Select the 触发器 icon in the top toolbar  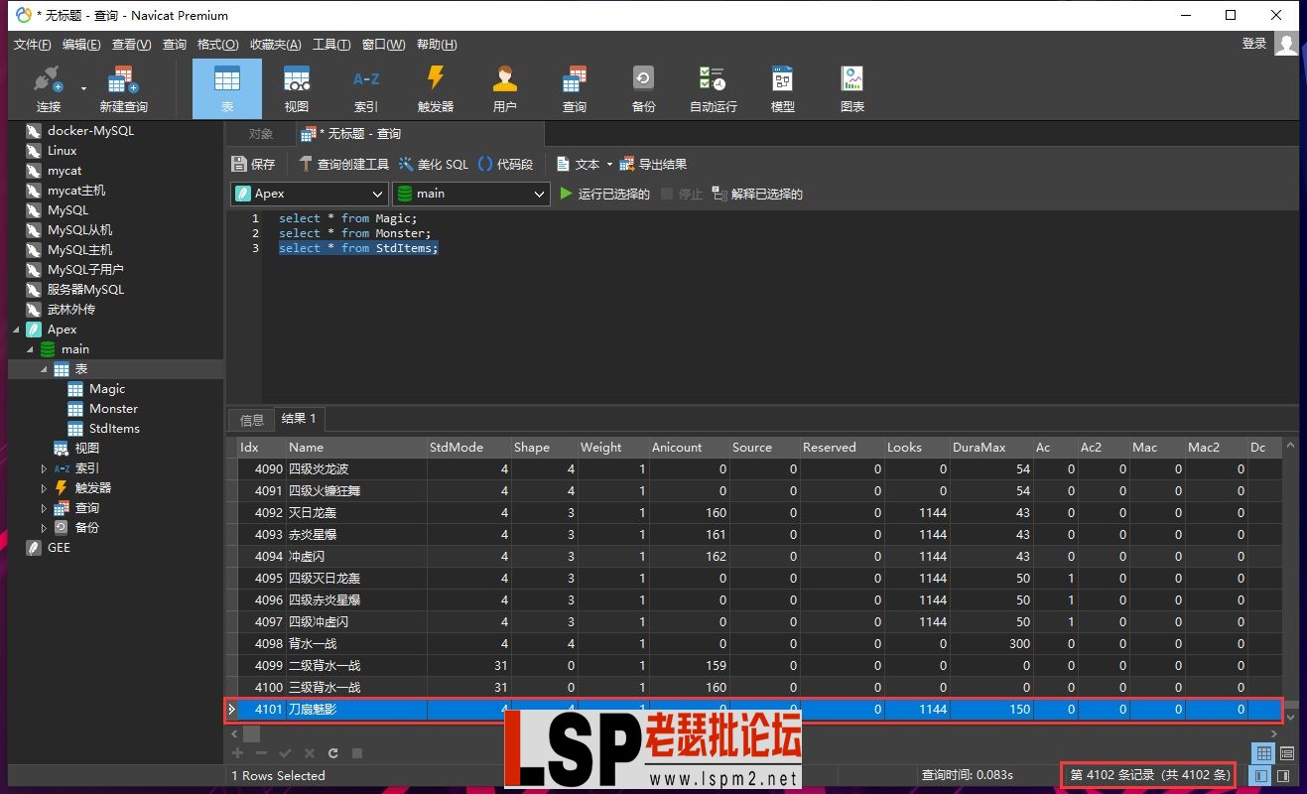[x=435, y=87]
